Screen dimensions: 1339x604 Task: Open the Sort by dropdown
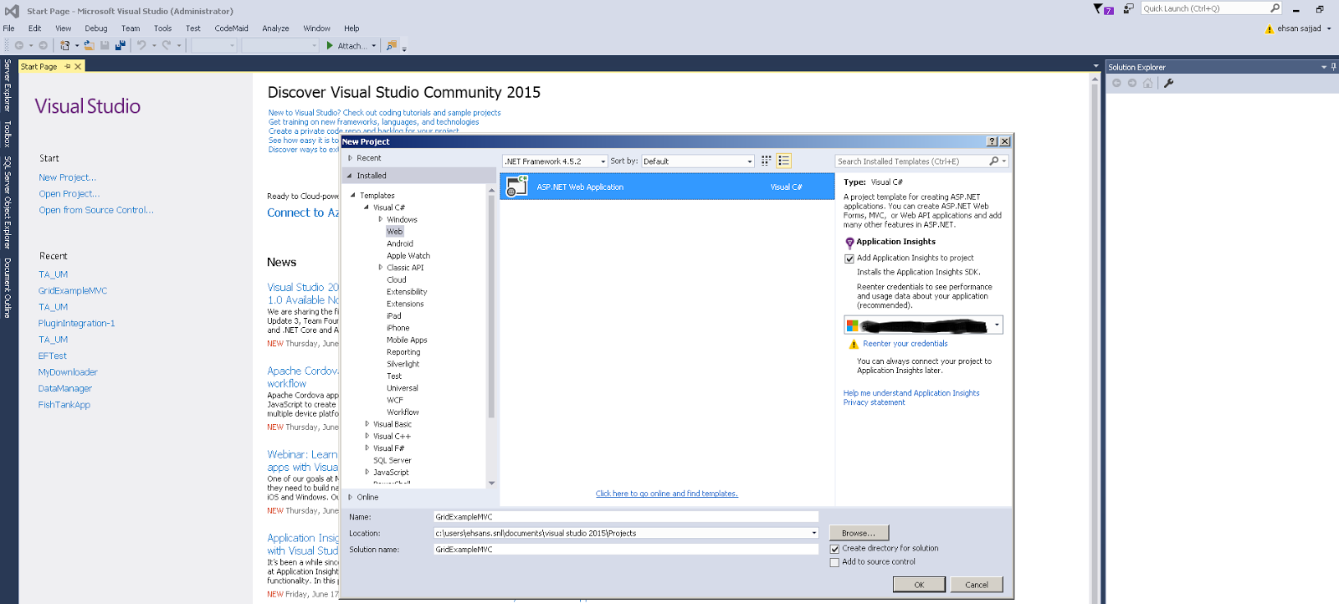pos(698,161)
